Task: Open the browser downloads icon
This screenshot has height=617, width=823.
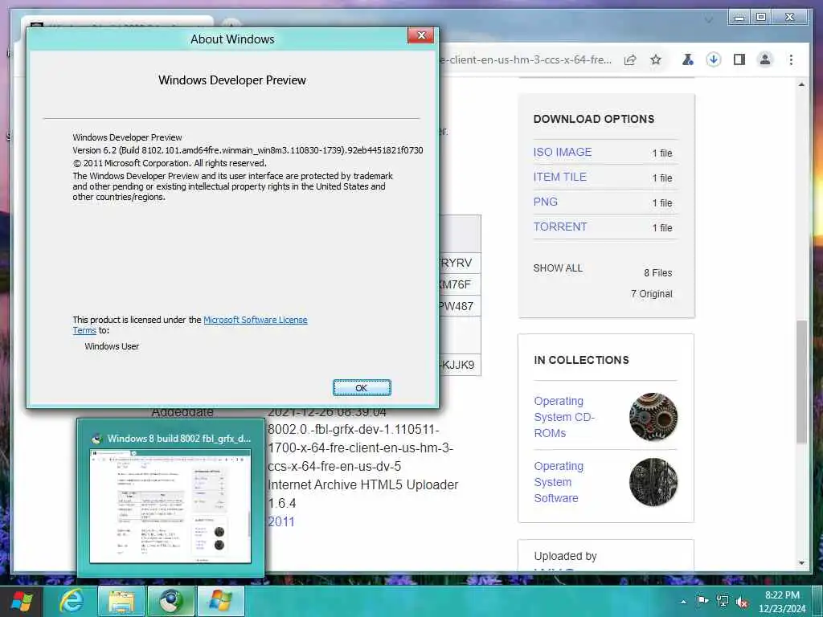Action: coord(714,59)
